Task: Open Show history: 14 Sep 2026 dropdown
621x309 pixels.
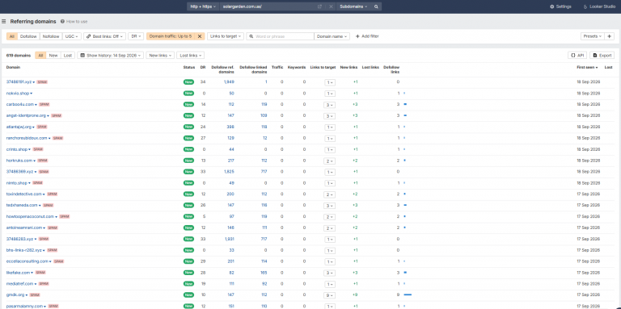Action: (x=111, y=56)
